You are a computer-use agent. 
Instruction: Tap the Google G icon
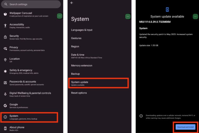tap(5, 105)
